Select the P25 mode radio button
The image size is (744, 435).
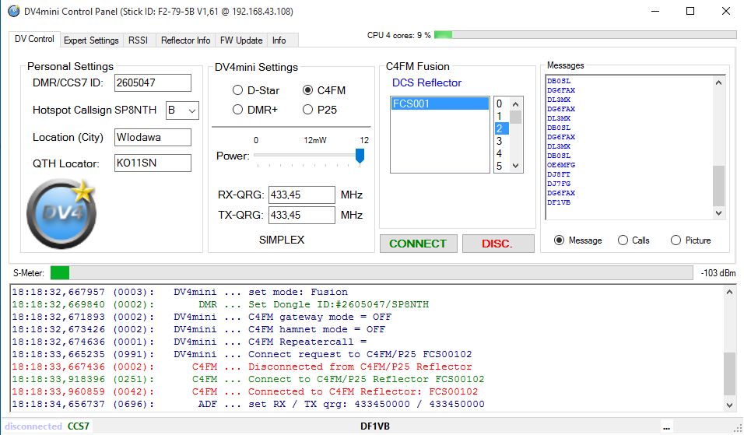tap(307, 110)
